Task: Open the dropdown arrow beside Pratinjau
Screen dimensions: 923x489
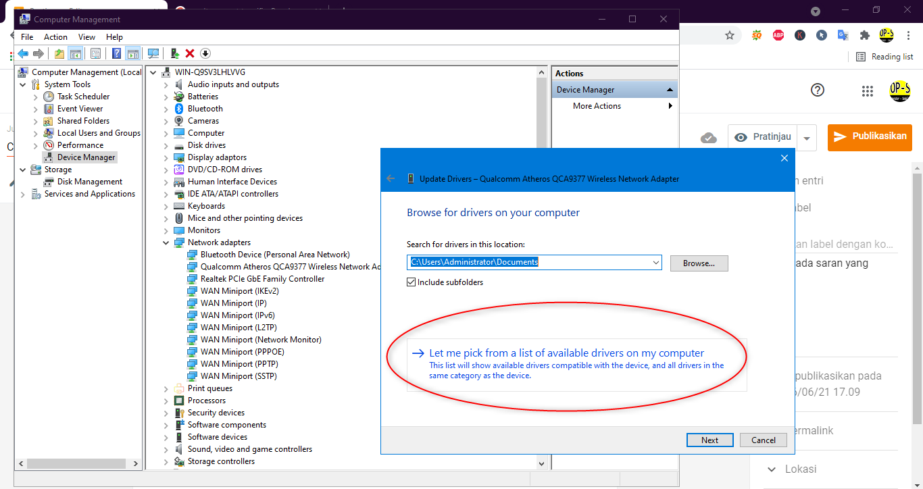Action: click(x=807, y=138)
